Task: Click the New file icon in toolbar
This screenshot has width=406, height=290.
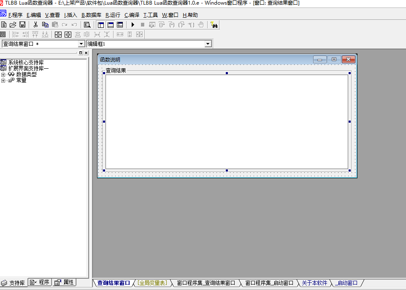Action: tap(4, 25)
